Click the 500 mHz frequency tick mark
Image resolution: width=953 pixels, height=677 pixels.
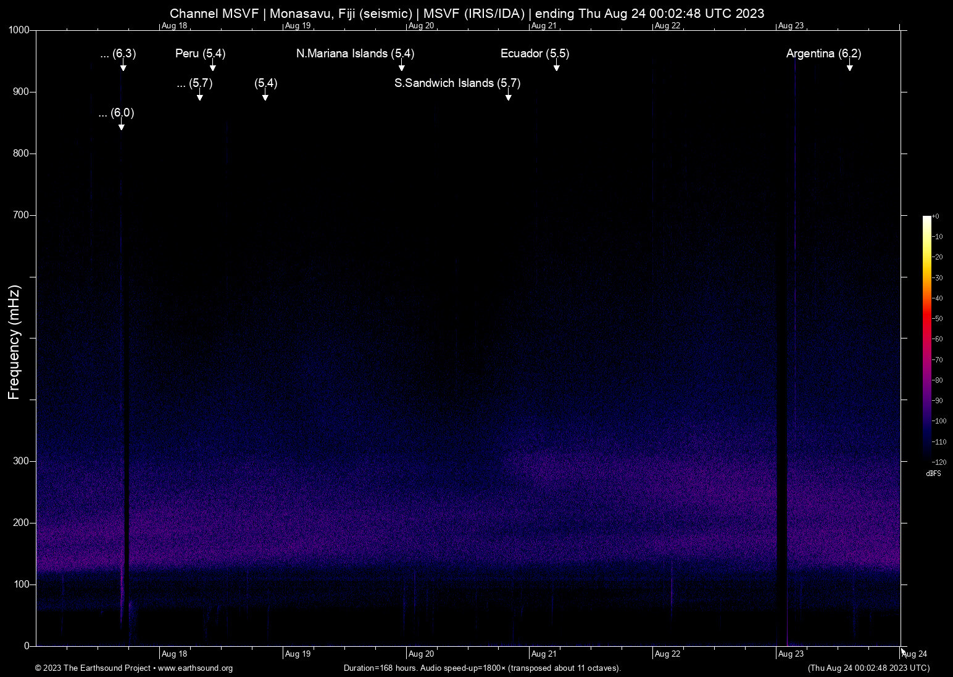click(32, 337)
